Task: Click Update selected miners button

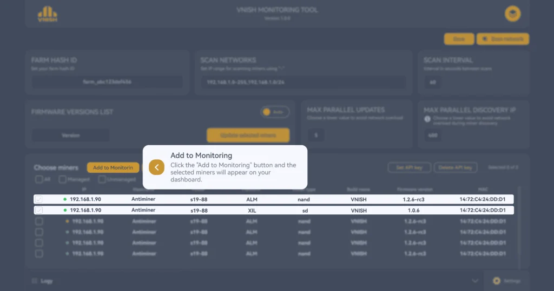Action: point(248,135)
